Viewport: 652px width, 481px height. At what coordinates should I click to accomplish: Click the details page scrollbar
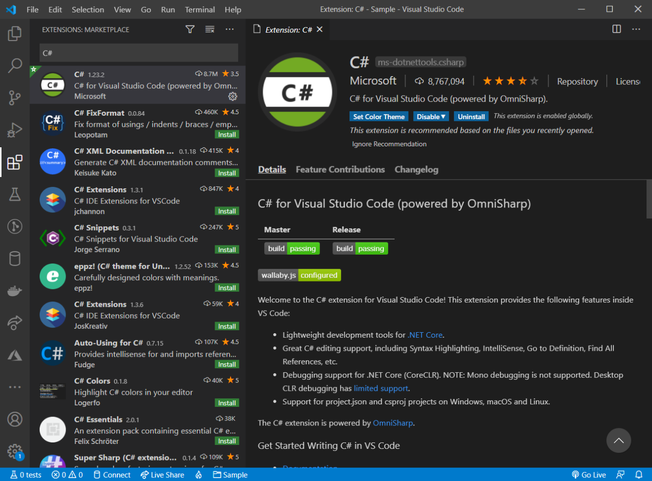(649, 199)
